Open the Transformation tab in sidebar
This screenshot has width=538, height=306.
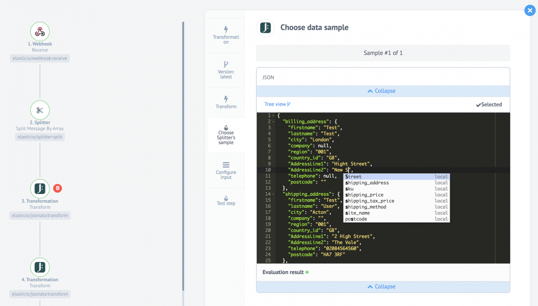tap(226, 35)
